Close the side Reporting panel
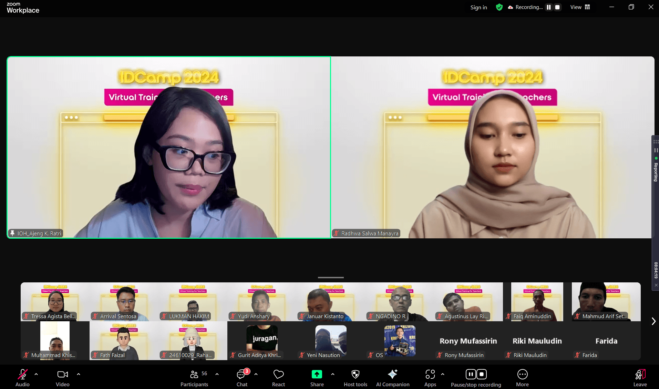 656,285
